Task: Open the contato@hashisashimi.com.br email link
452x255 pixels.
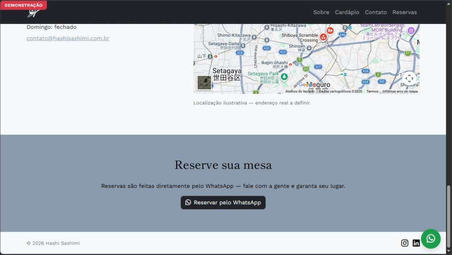Action: pyautogui.click(x=68, y=38)
